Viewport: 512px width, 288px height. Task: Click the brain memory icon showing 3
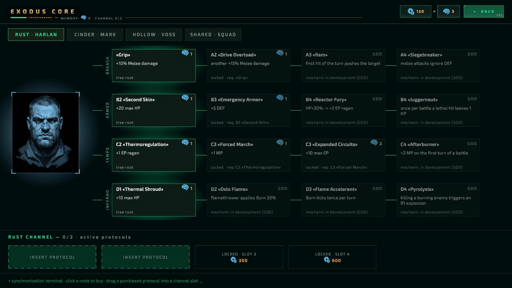pyautogui.click(x=446, y=11)
